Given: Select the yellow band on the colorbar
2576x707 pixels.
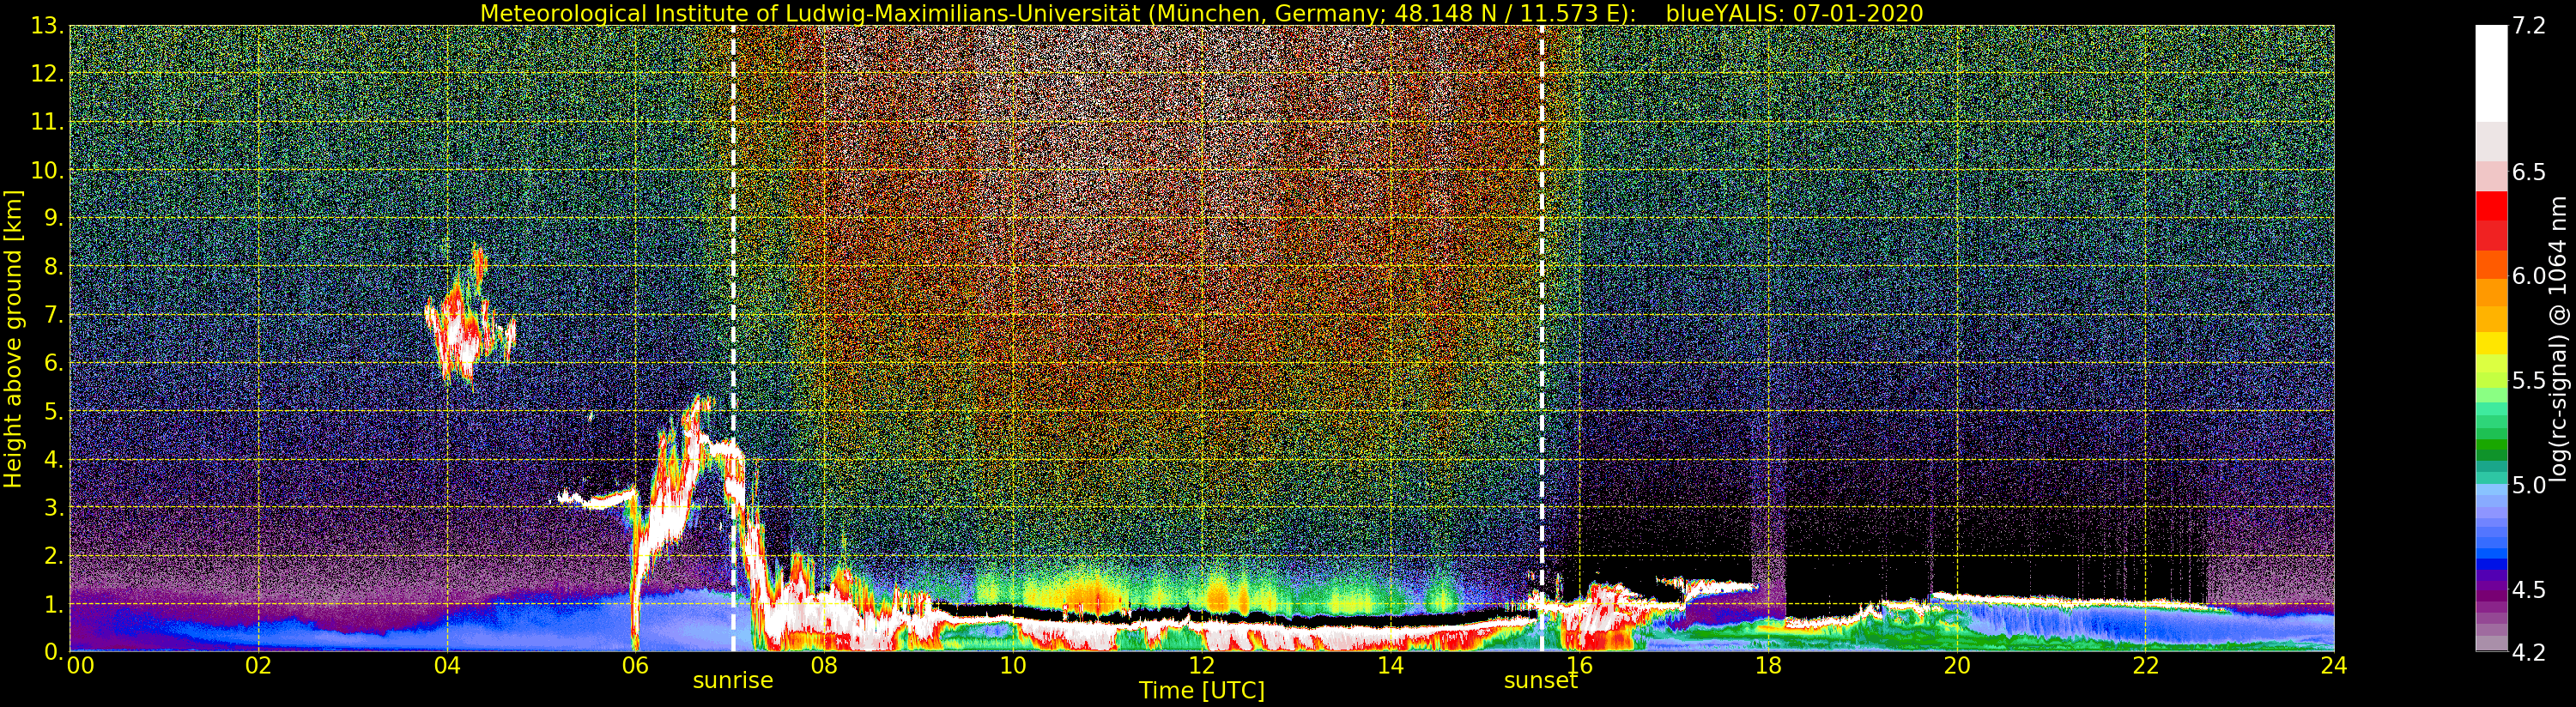Looking at the screenshot, I should pyautogui.click(x=2490, y=343).
